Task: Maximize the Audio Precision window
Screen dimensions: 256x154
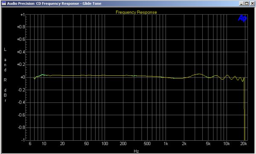Action: (x=247, y=3)
